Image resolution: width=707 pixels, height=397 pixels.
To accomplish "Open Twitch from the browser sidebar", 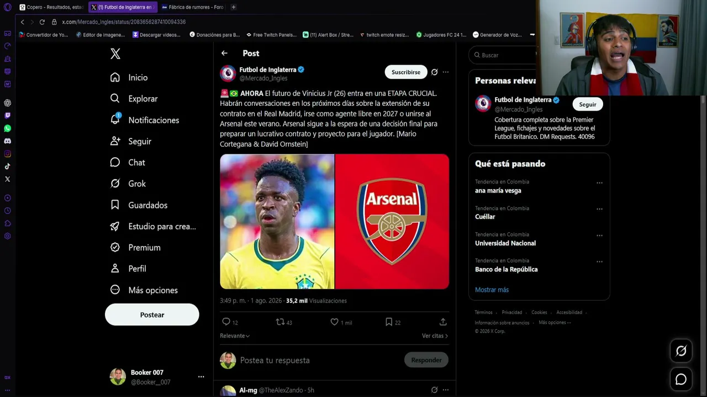I will 7,116.
